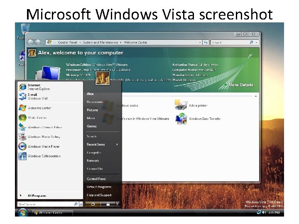Click Welcome Center breadcrumb segment

point(135,42)
